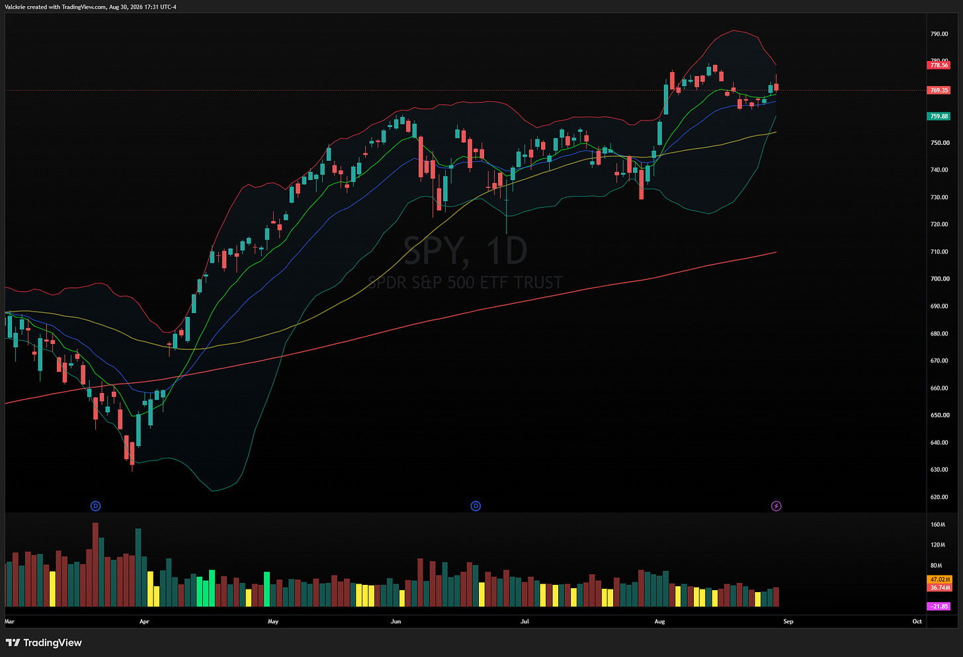Click the 630.00 price axis label

tap(940, 470)
